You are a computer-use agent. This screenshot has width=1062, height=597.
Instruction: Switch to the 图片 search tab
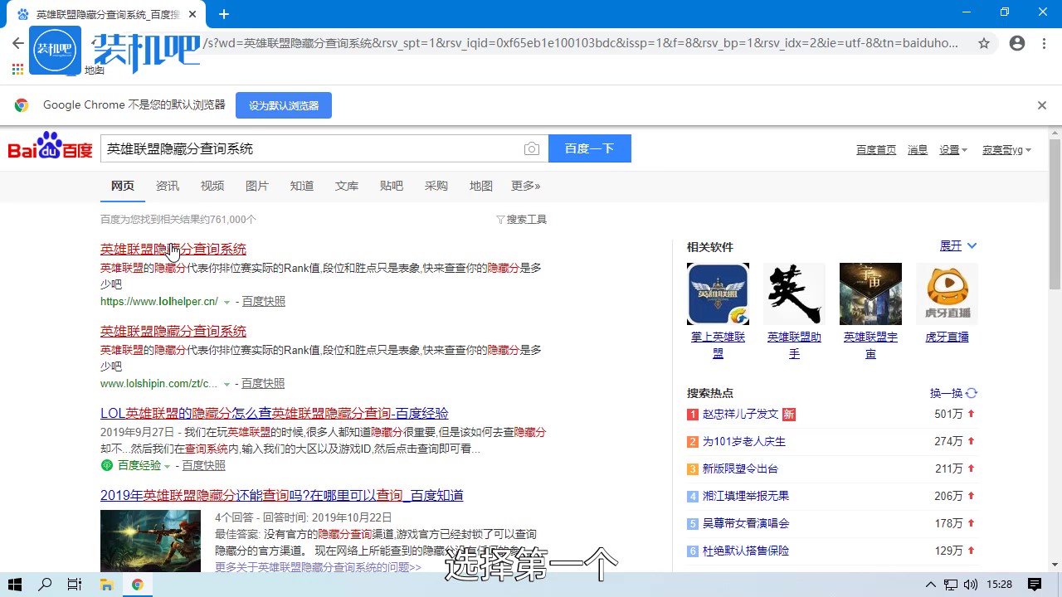pos(257,186)
